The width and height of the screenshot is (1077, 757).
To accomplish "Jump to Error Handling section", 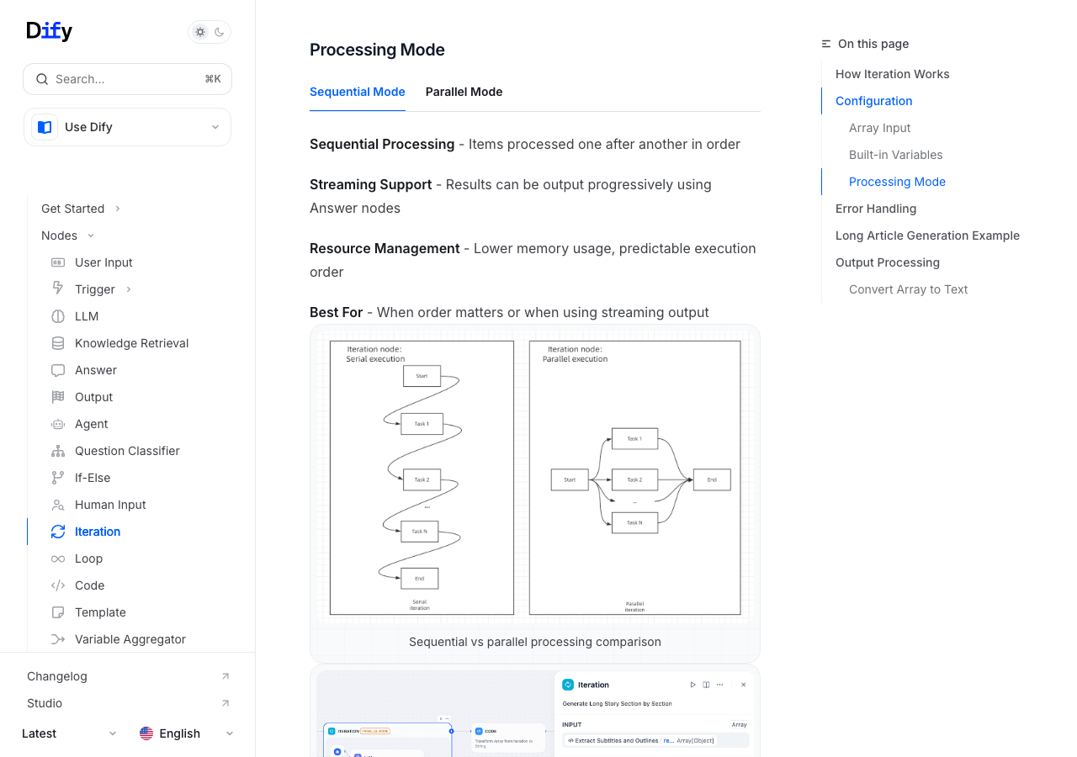I will click(x=875, y=209).
